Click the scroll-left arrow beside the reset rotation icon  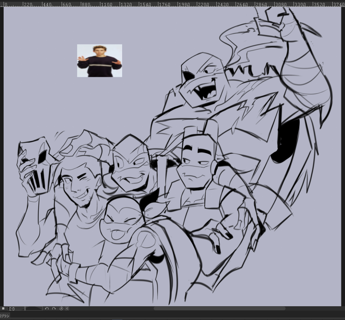[x=67, y=308]
